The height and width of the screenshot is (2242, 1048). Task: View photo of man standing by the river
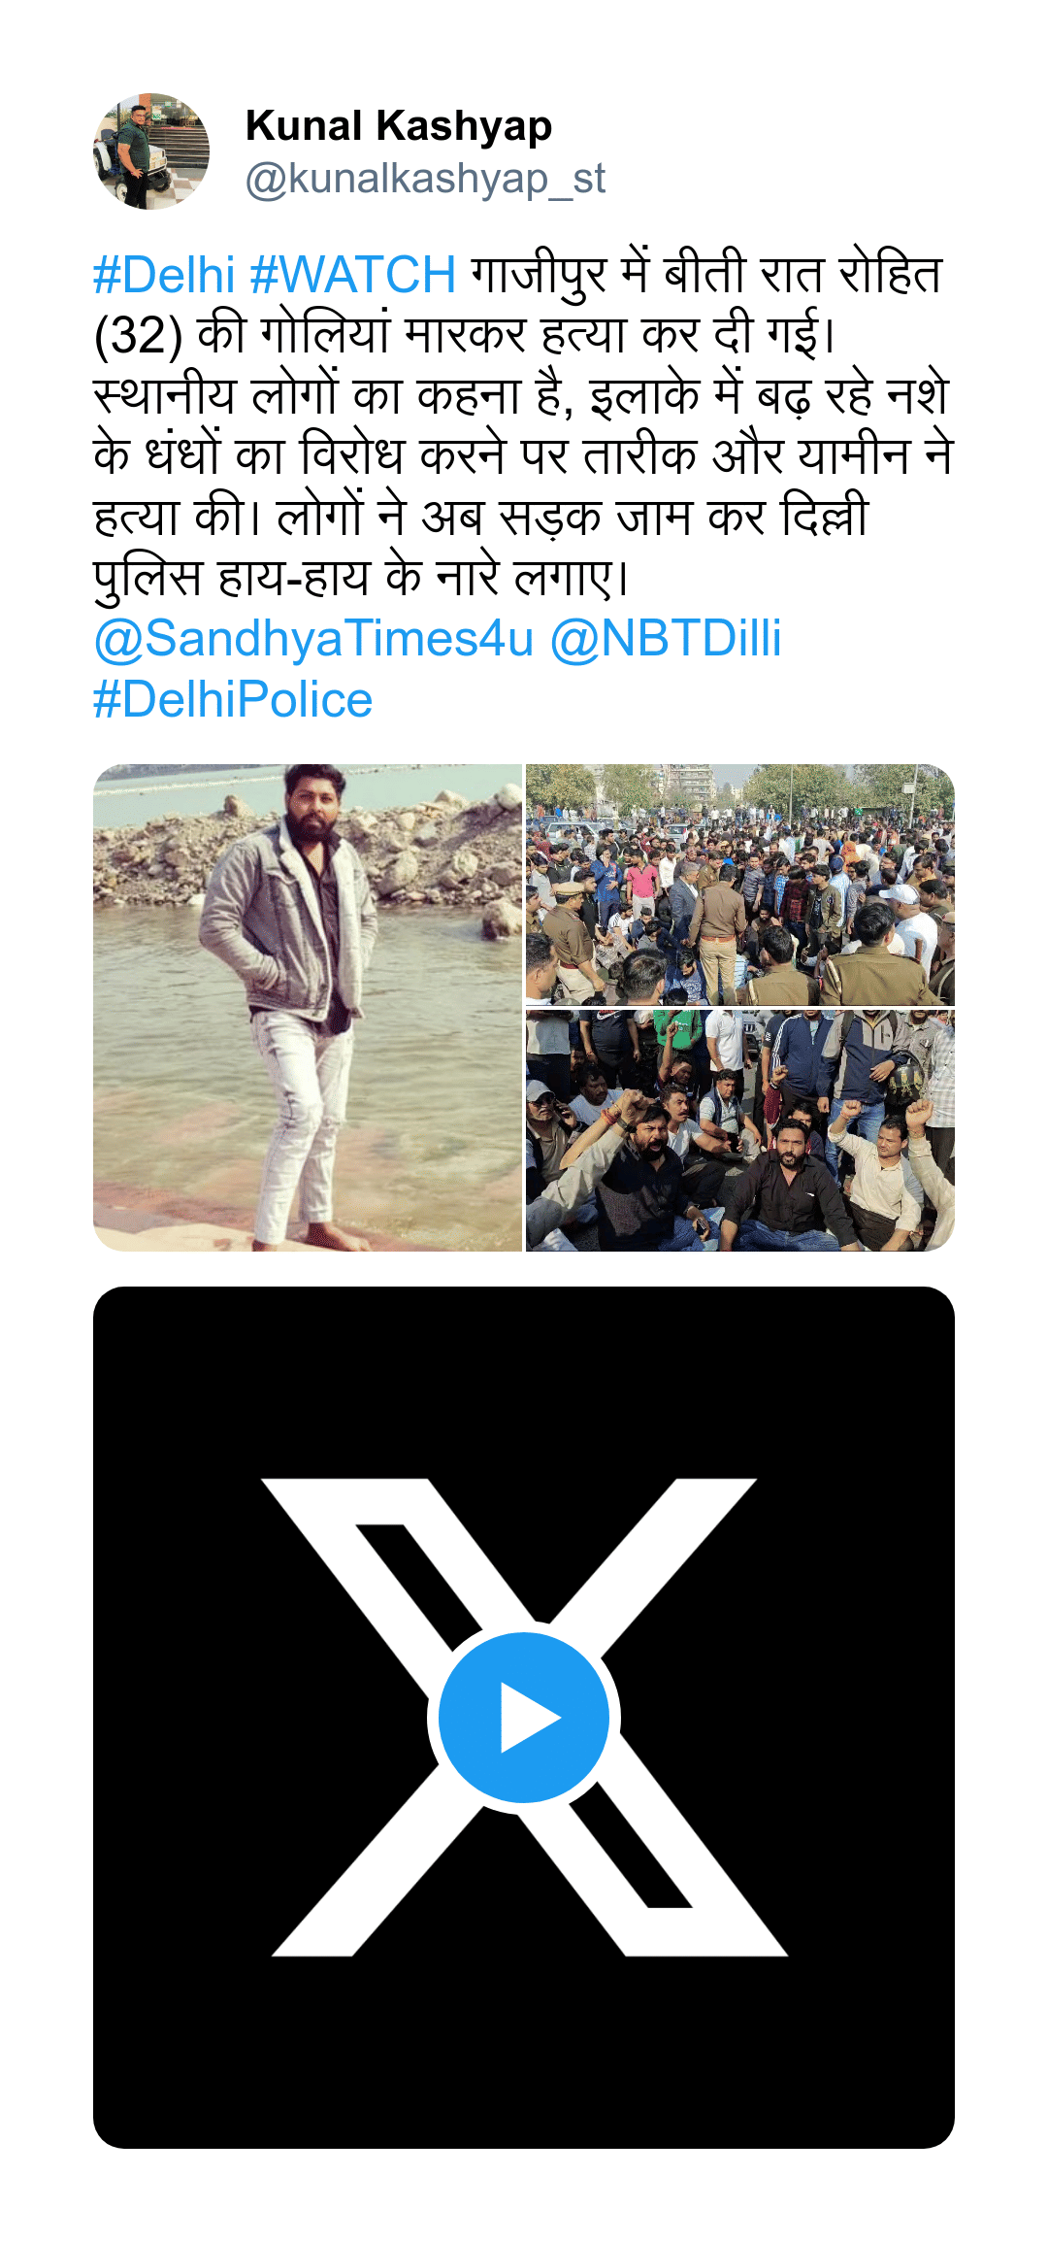click(x=308, y=1008)
